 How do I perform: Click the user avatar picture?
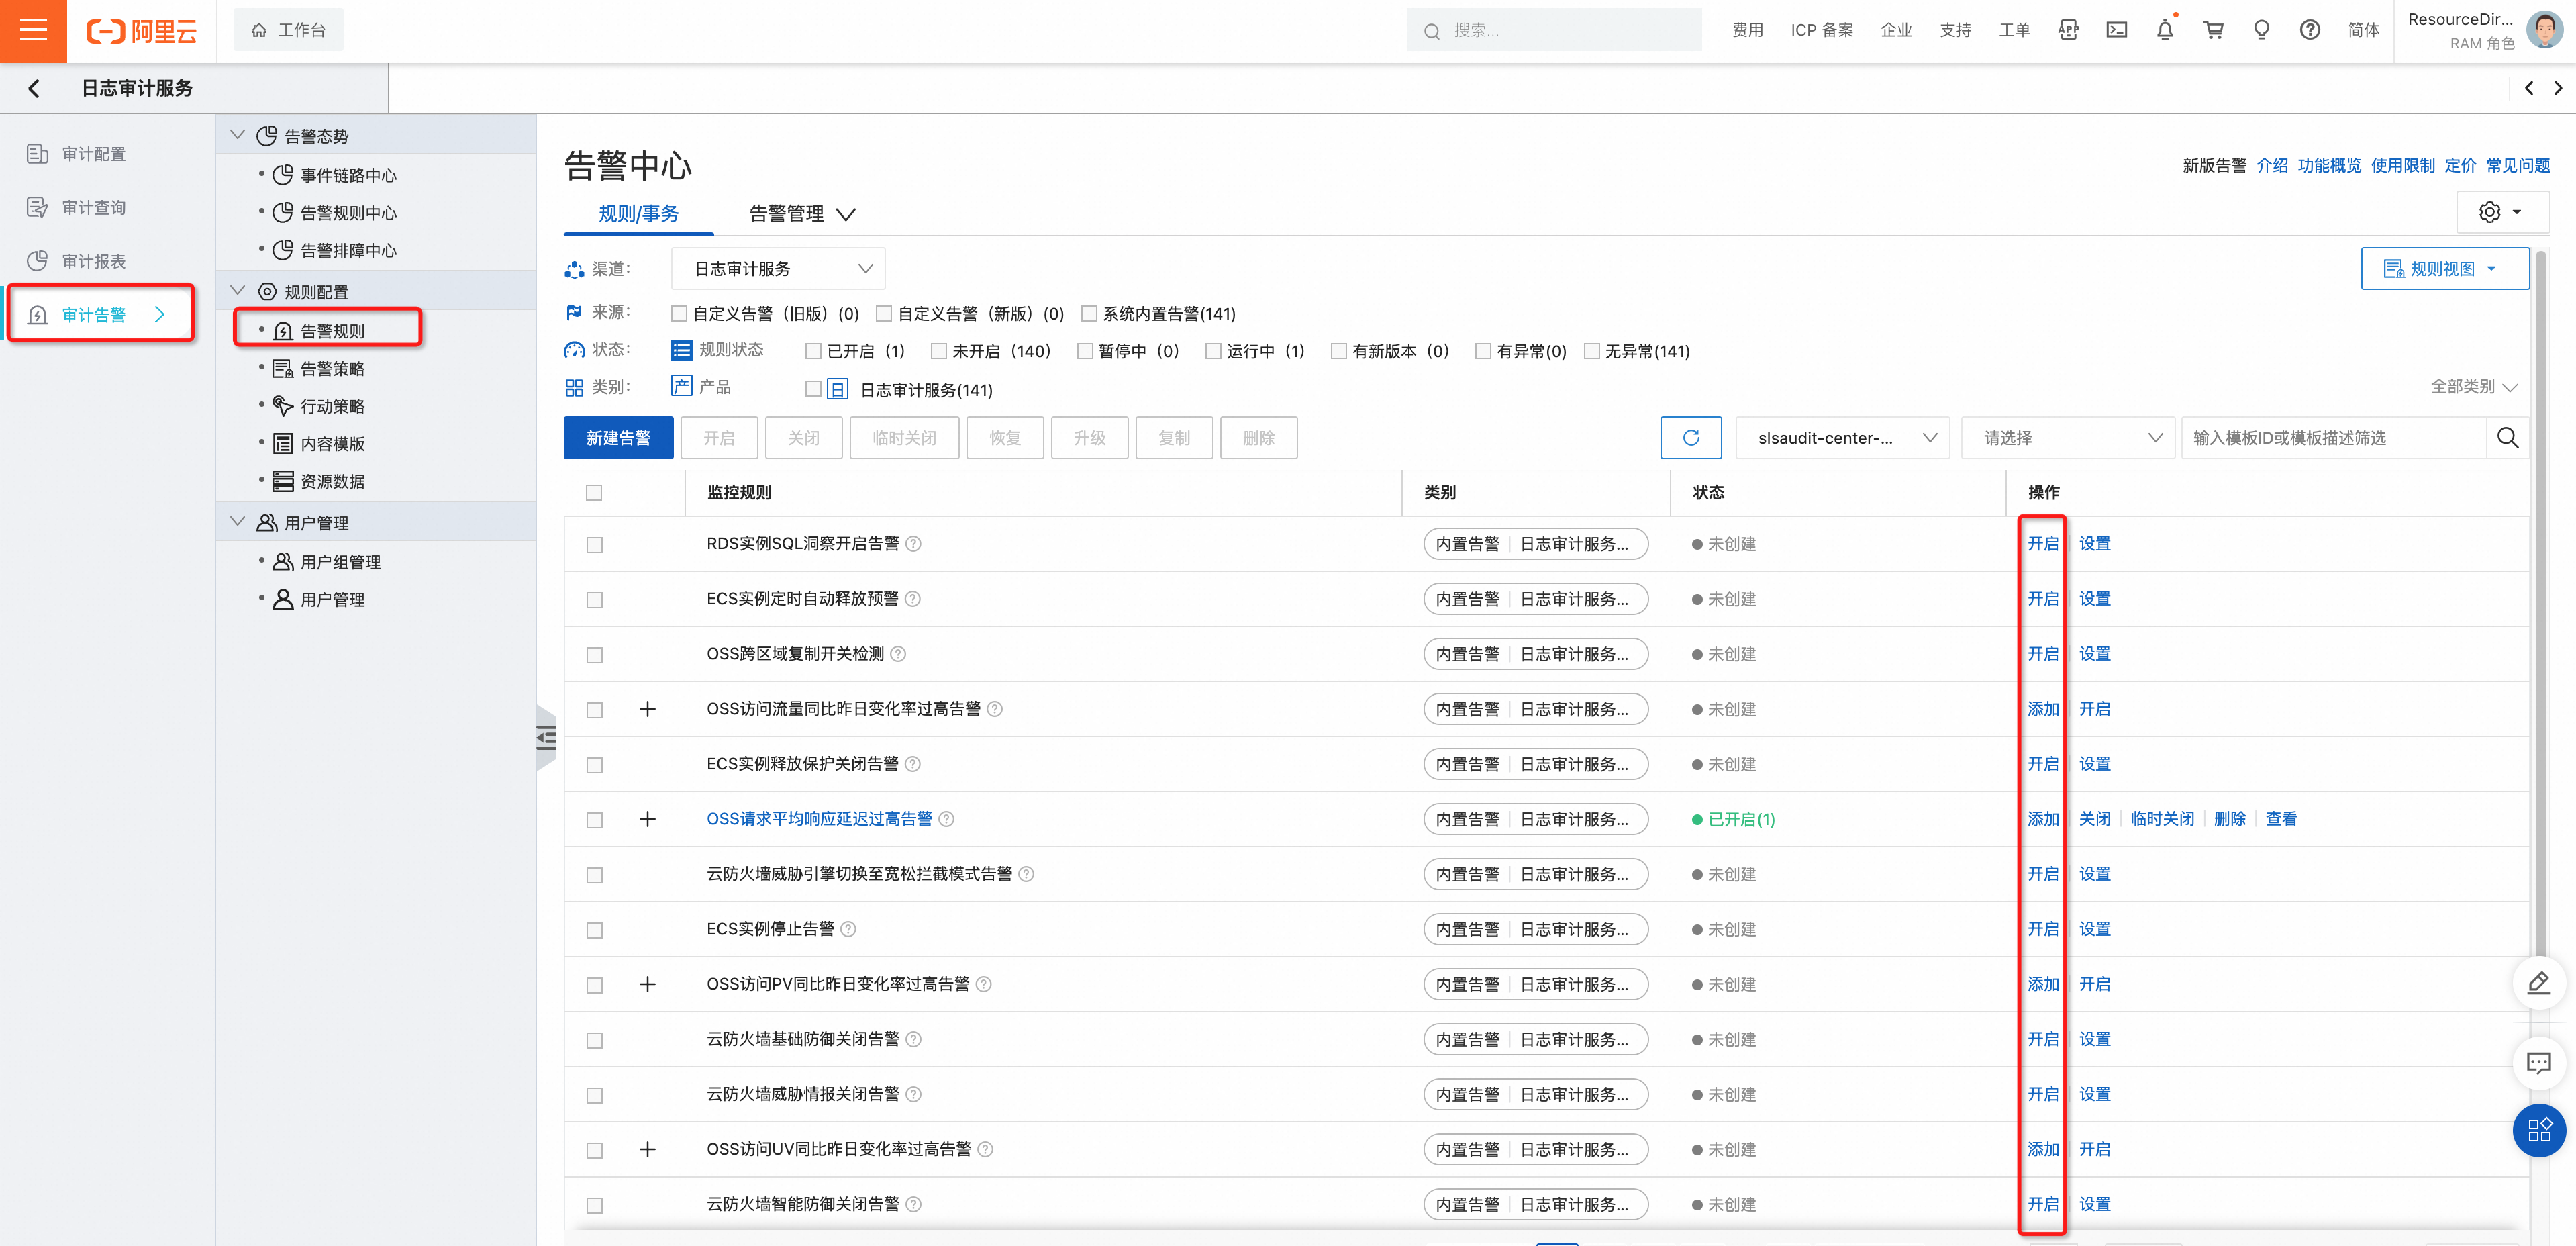tap(2544, 30)
